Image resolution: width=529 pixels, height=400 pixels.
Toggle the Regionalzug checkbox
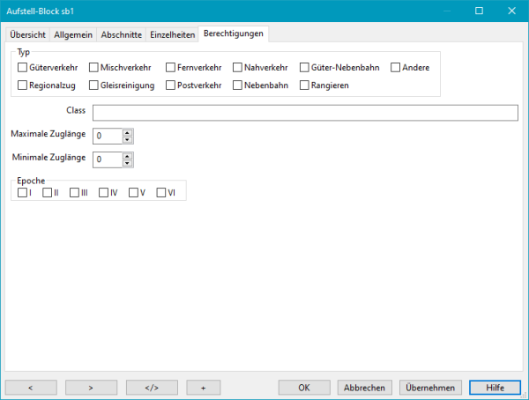pyautogui.click(x=23, y=85)
